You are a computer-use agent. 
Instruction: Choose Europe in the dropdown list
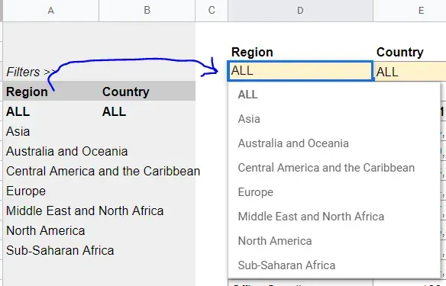coord(334,192)
